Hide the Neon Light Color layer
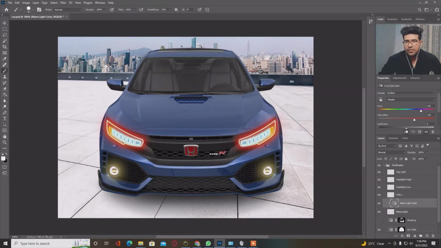441x248 pixels. click(x=379, y=204)
